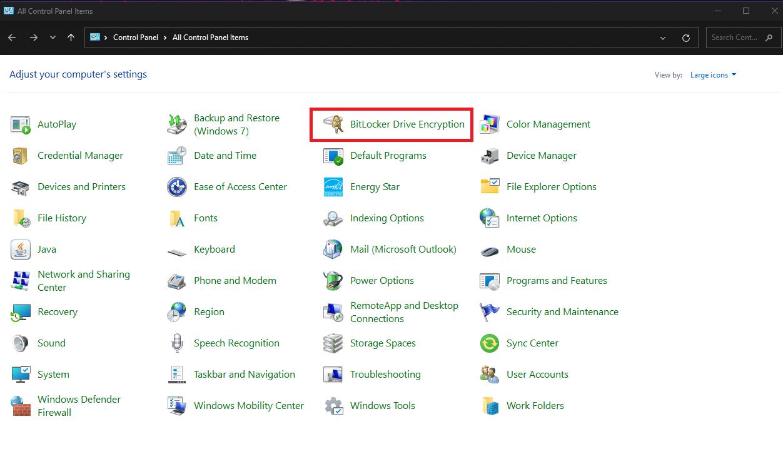Refresh the Control Panel view
Screen dimensions: 783x454
(686, 38)
